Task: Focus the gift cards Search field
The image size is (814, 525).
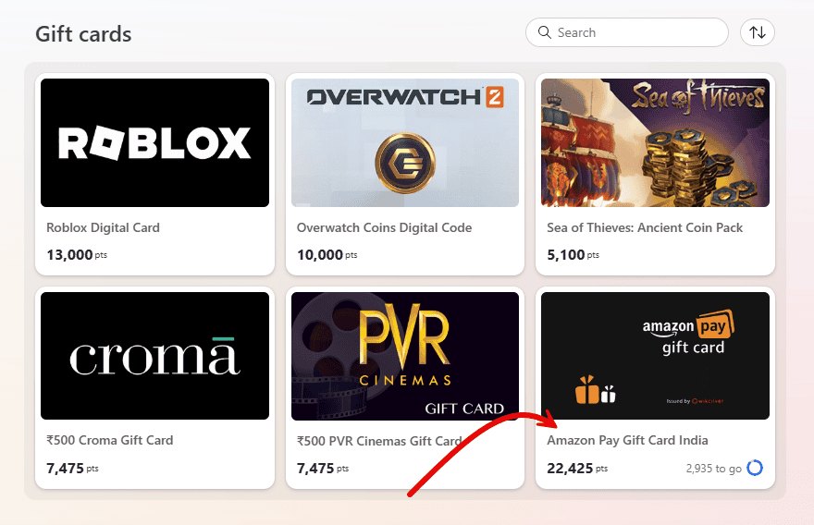Action: click(627, 32)
